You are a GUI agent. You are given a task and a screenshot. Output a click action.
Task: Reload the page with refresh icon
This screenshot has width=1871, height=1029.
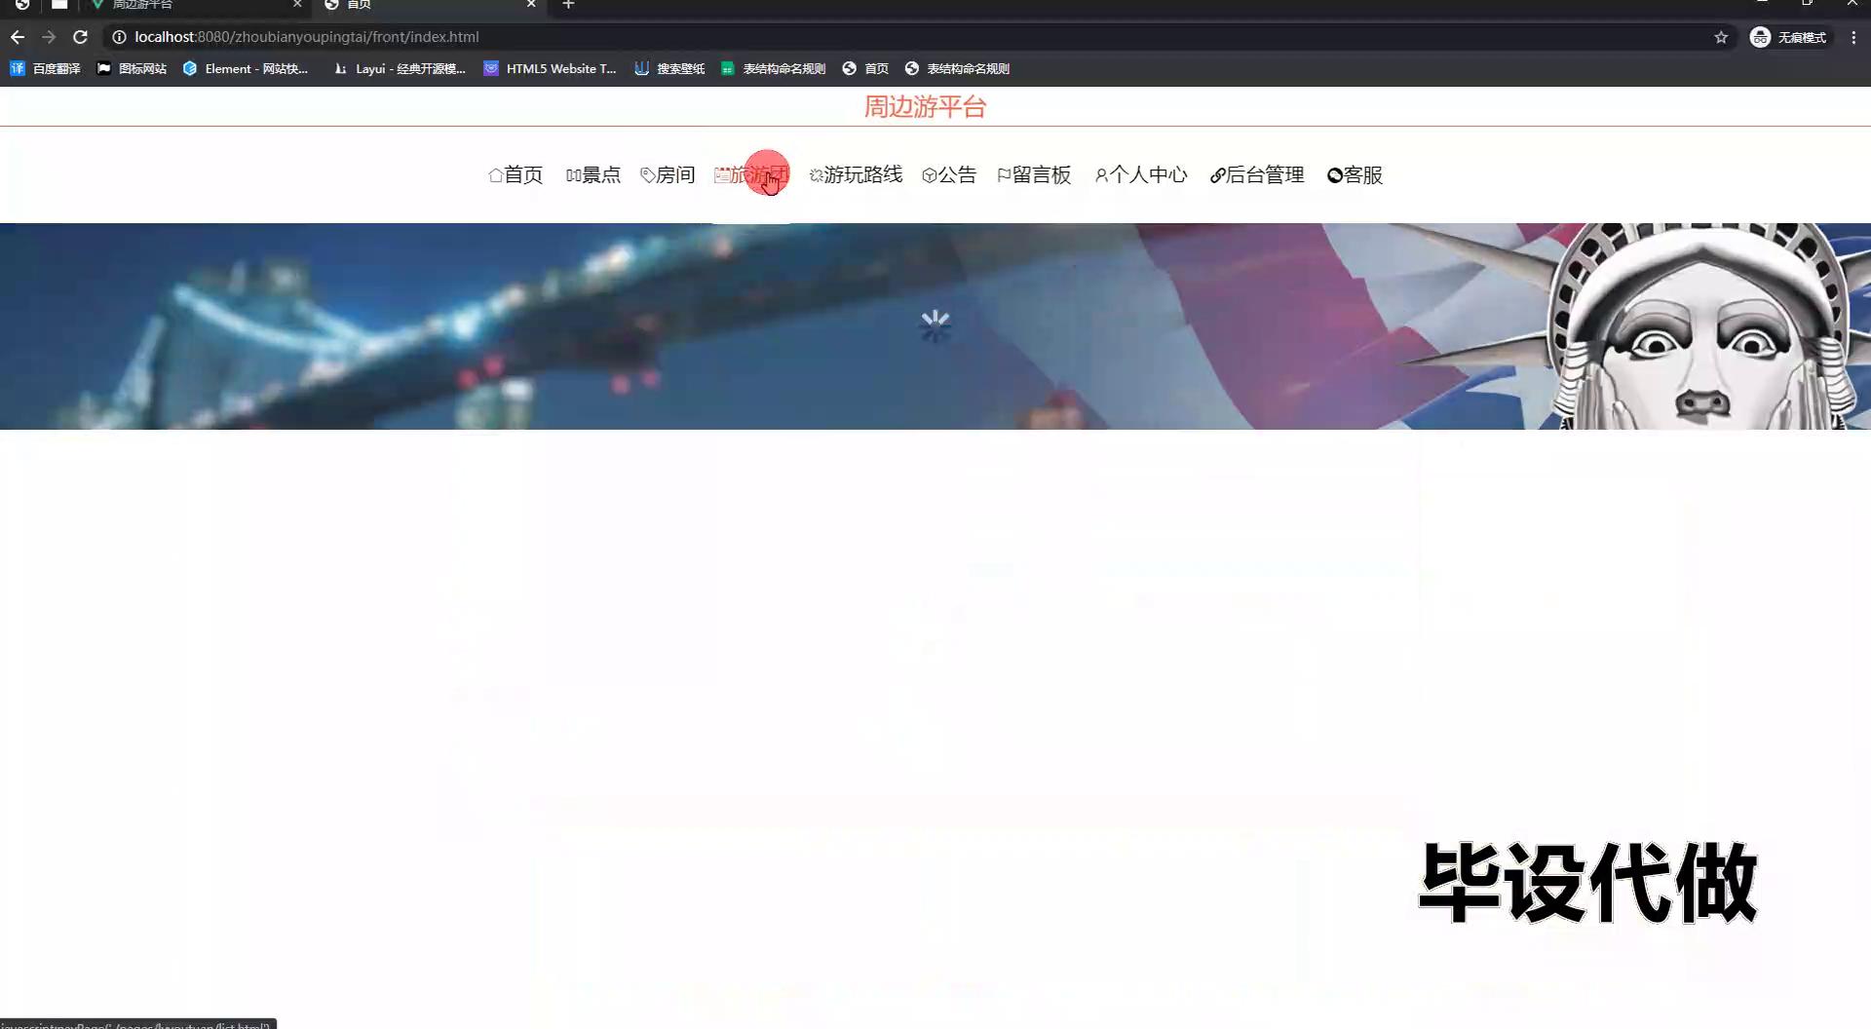point(81,37)
